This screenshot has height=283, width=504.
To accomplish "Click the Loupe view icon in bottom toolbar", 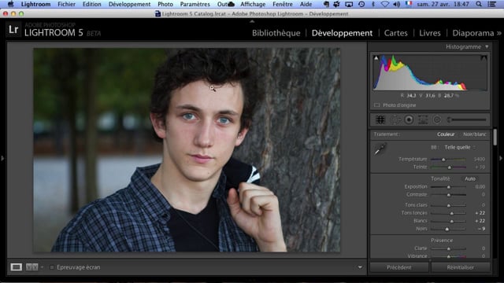I will 16,267.
